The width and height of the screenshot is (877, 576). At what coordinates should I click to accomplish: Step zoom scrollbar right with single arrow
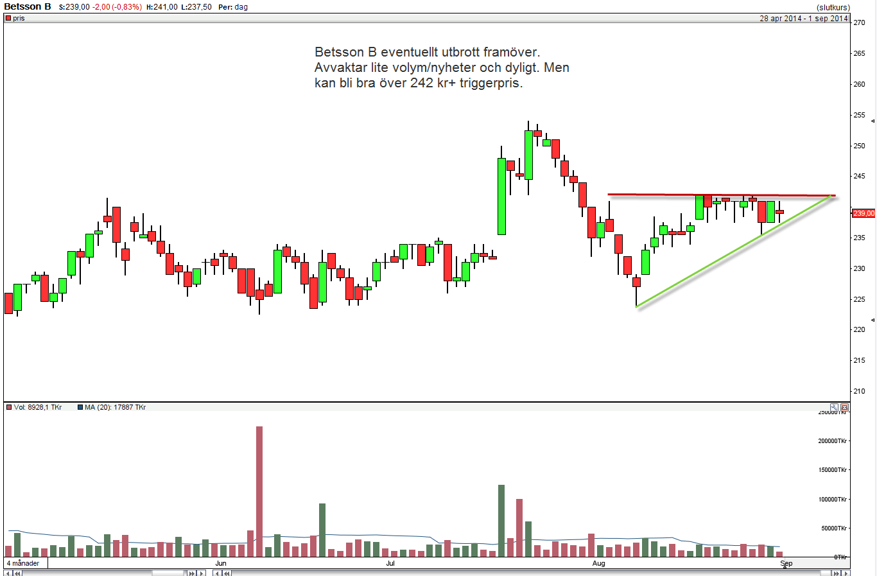(x=201, y=573)
